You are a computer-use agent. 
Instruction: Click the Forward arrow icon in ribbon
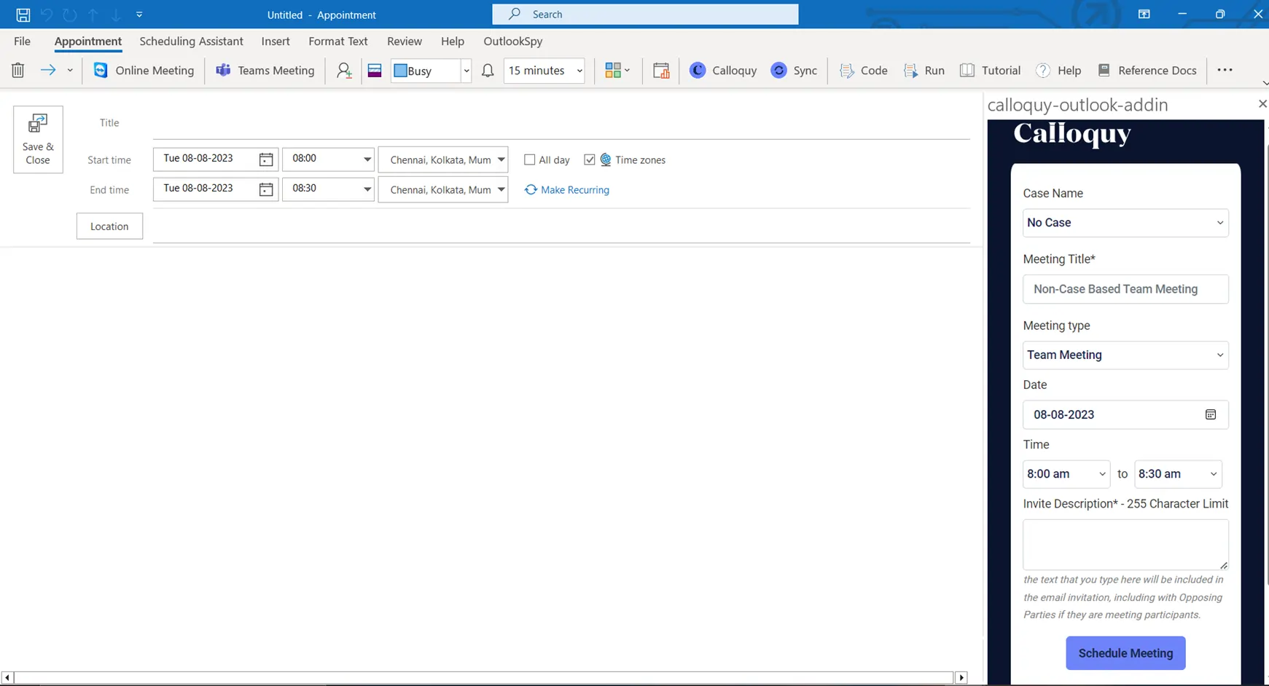[x=48, y=71]
